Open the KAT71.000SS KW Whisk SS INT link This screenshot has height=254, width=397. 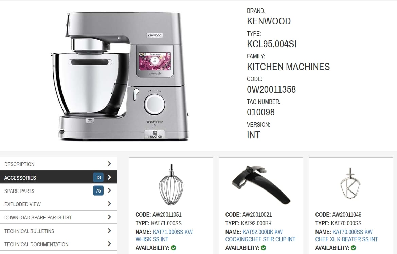[x=164, y=236]
